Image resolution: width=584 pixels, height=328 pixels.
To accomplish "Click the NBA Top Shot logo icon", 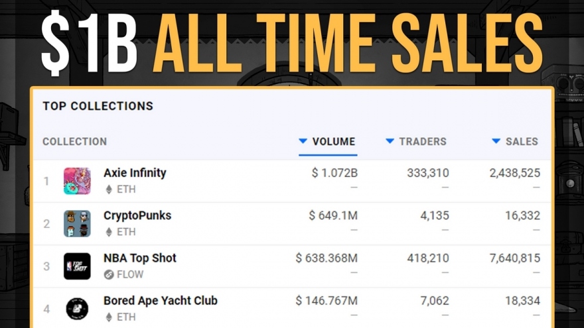I will click(x=77, y=266).
